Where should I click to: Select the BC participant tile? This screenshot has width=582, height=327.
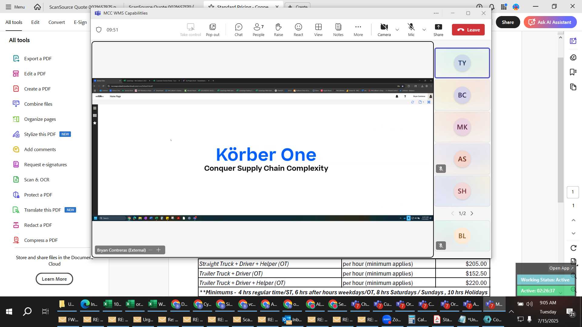pos(462,95)
